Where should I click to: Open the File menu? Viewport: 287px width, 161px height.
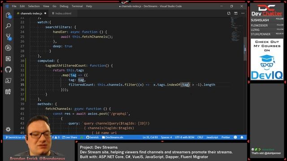tap(14, 6)
